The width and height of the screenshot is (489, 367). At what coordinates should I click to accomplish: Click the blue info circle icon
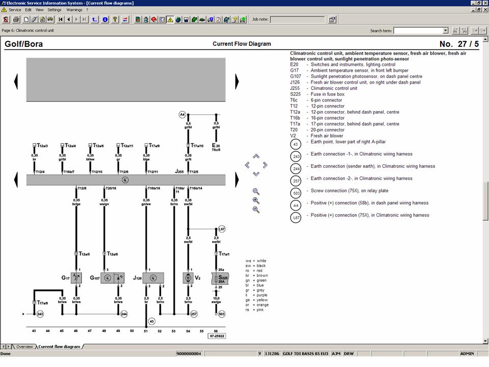pyautogui.click(x=105, y=19)
